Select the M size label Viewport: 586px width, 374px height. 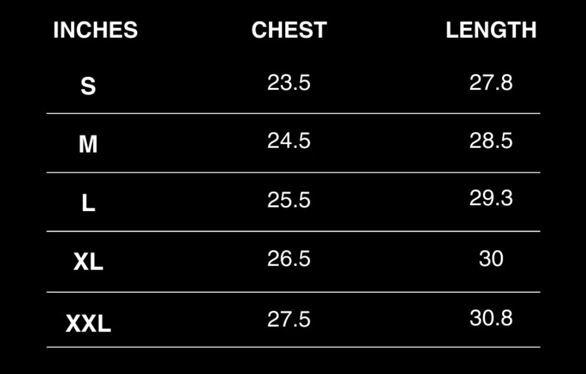(88, 145)
